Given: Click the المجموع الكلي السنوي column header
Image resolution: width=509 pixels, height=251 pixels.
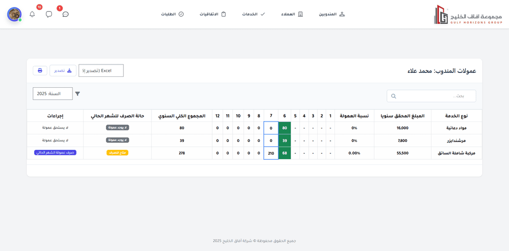Looking at the screenshot, I should coord(182,116).
